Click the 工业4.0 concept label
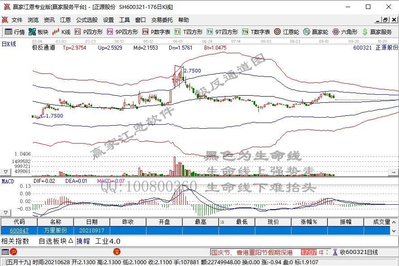399x266 pixels. [x=107, y=241]
